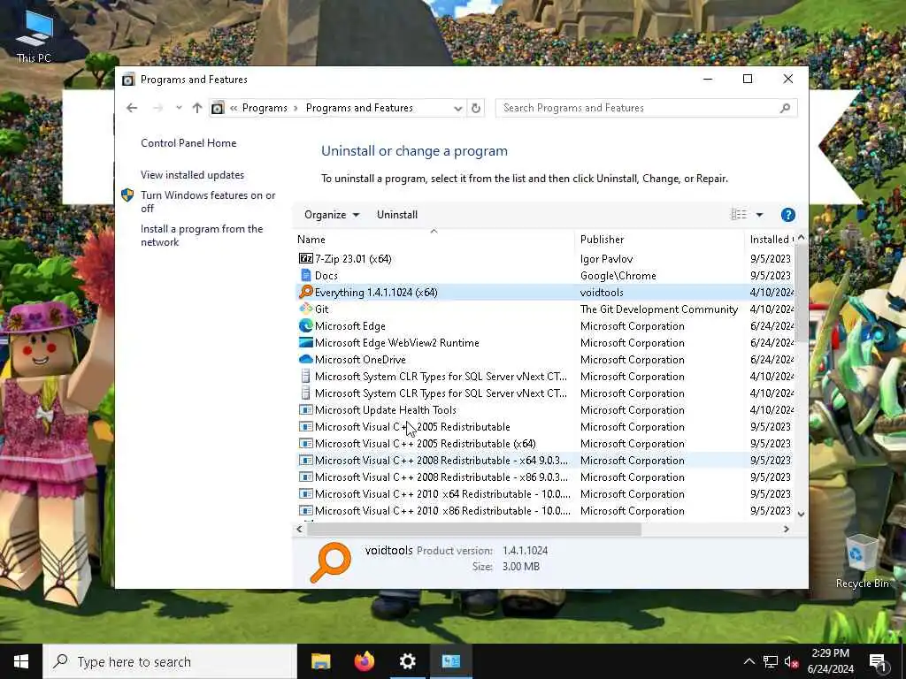Image resolution: width=906 pixels, height=679 pixels.
Task: Sort by the Installed On column header
Action: (x=770, y=239)
